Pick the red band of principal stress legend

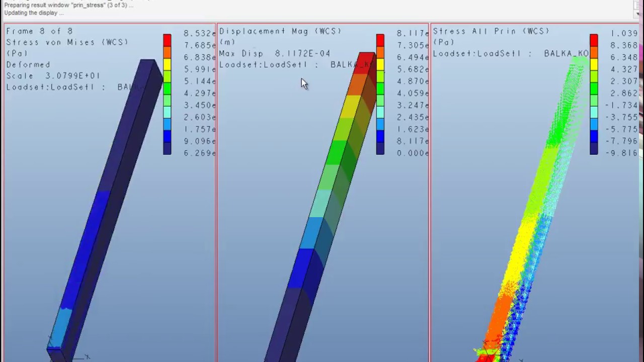594,40
